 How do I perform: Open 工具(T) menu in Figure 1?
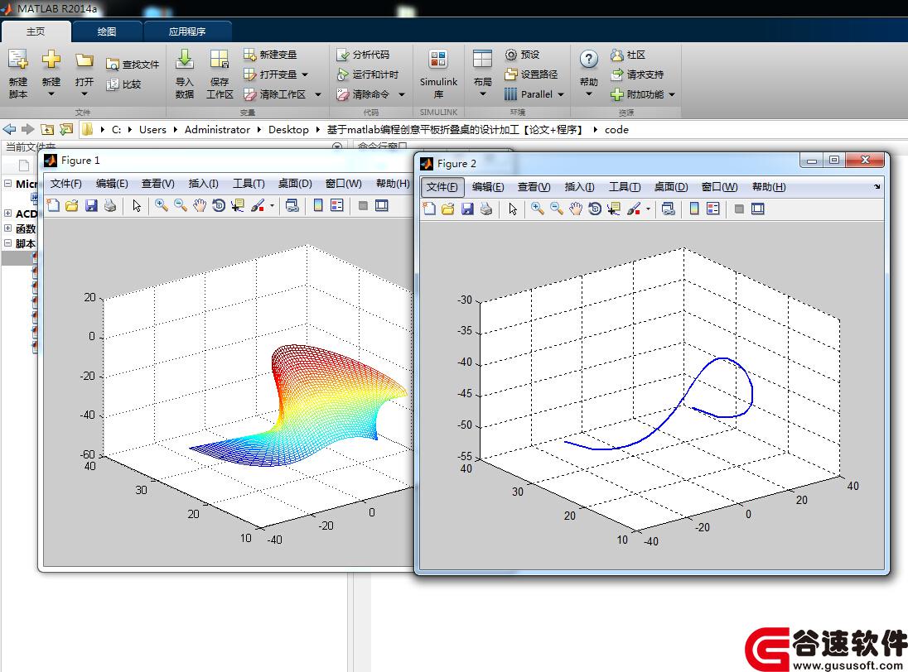[249, 184]
